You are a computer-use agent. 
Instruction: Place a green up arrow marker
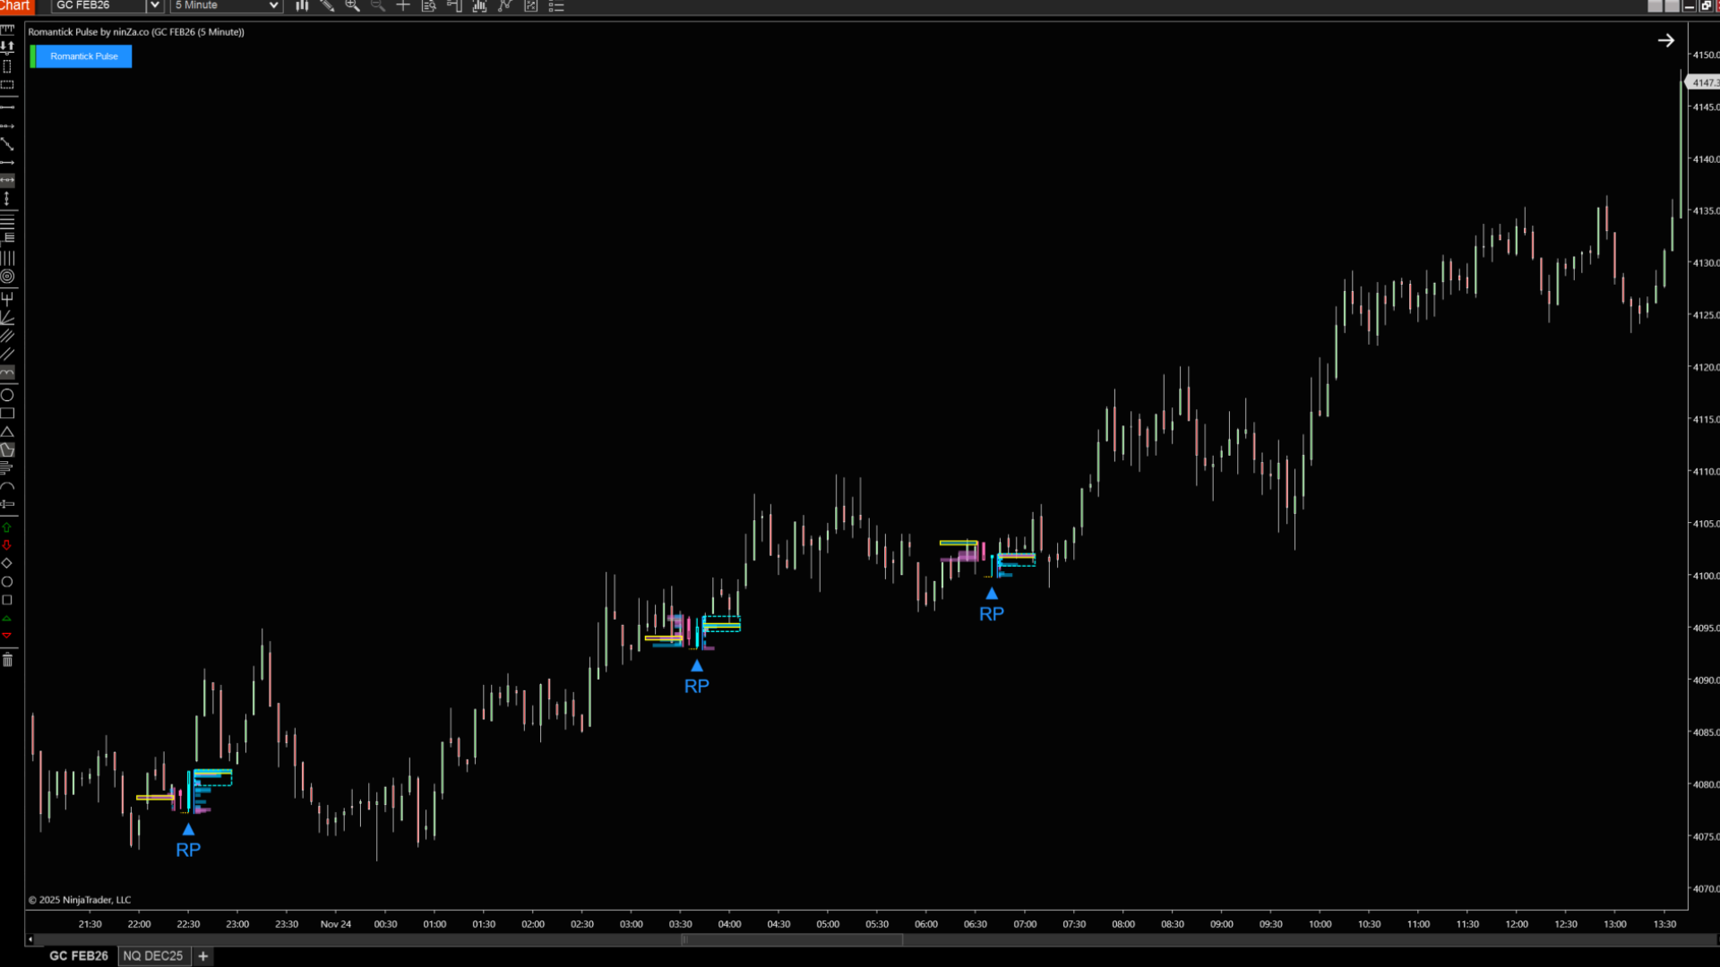[7, 527]
